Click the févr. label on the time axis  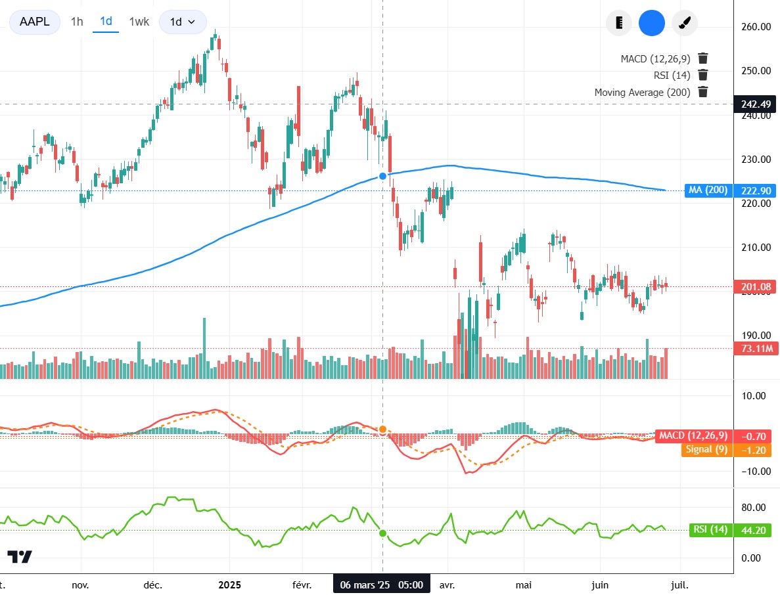302,585
